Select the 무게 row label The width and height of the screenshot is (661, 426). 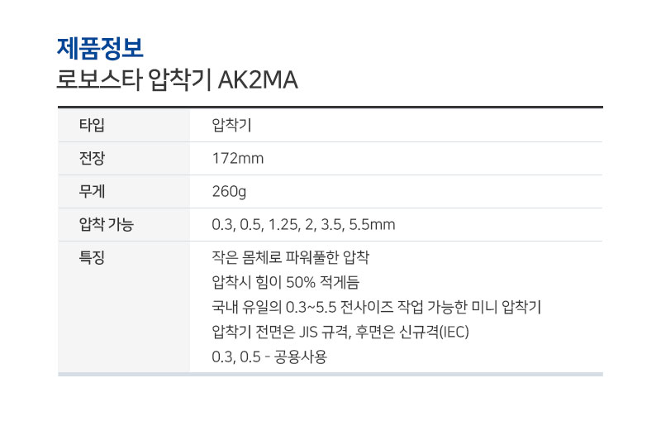pos(92,191)
